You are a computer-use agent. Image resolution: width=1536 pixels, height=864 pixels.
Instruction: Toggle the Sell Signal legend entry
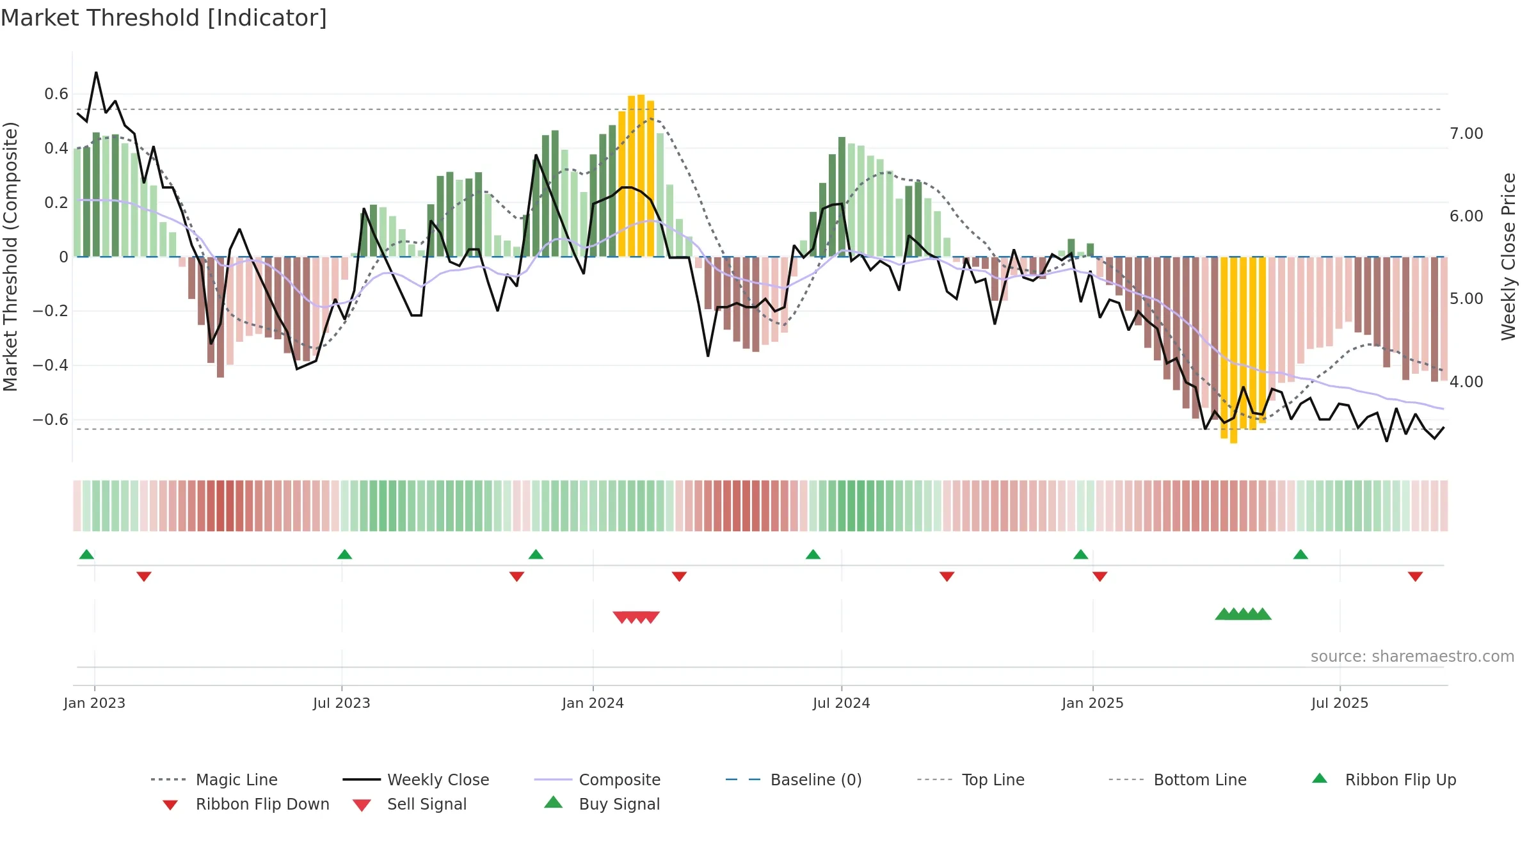coord(410,804)
